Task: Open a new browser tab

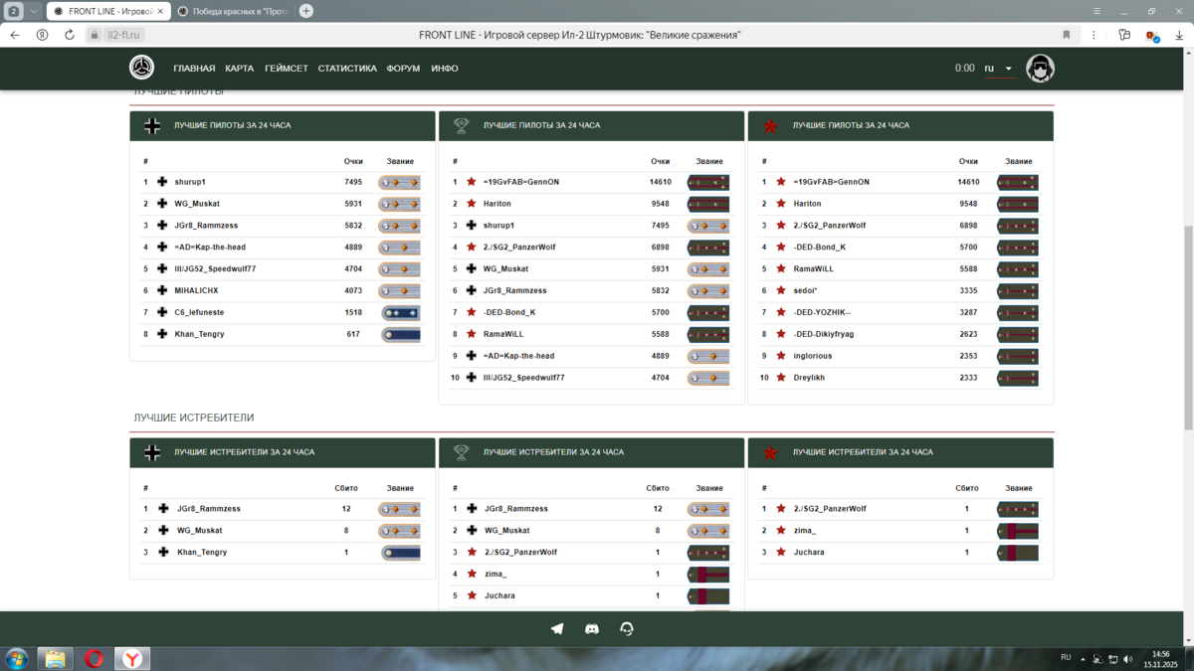Action: [x=305, y=11]
